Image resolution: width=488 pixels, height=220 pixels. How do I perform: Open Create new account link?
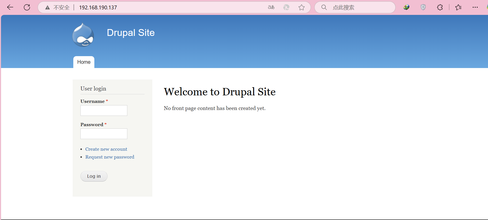click(x=106, y=149)
